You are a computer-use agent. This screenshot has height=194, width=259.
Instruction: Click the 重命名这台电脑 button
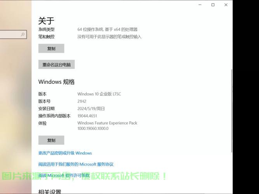click(x=56, y=65)
